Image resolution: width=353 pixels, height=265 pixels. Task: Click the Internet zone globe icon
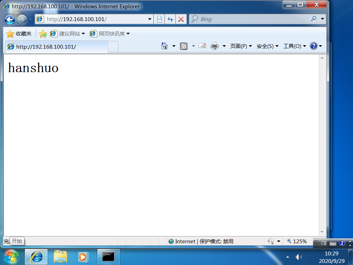171,241
